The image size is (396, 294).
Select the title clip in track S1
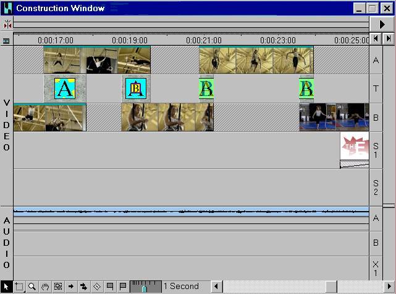pos(355,146)
